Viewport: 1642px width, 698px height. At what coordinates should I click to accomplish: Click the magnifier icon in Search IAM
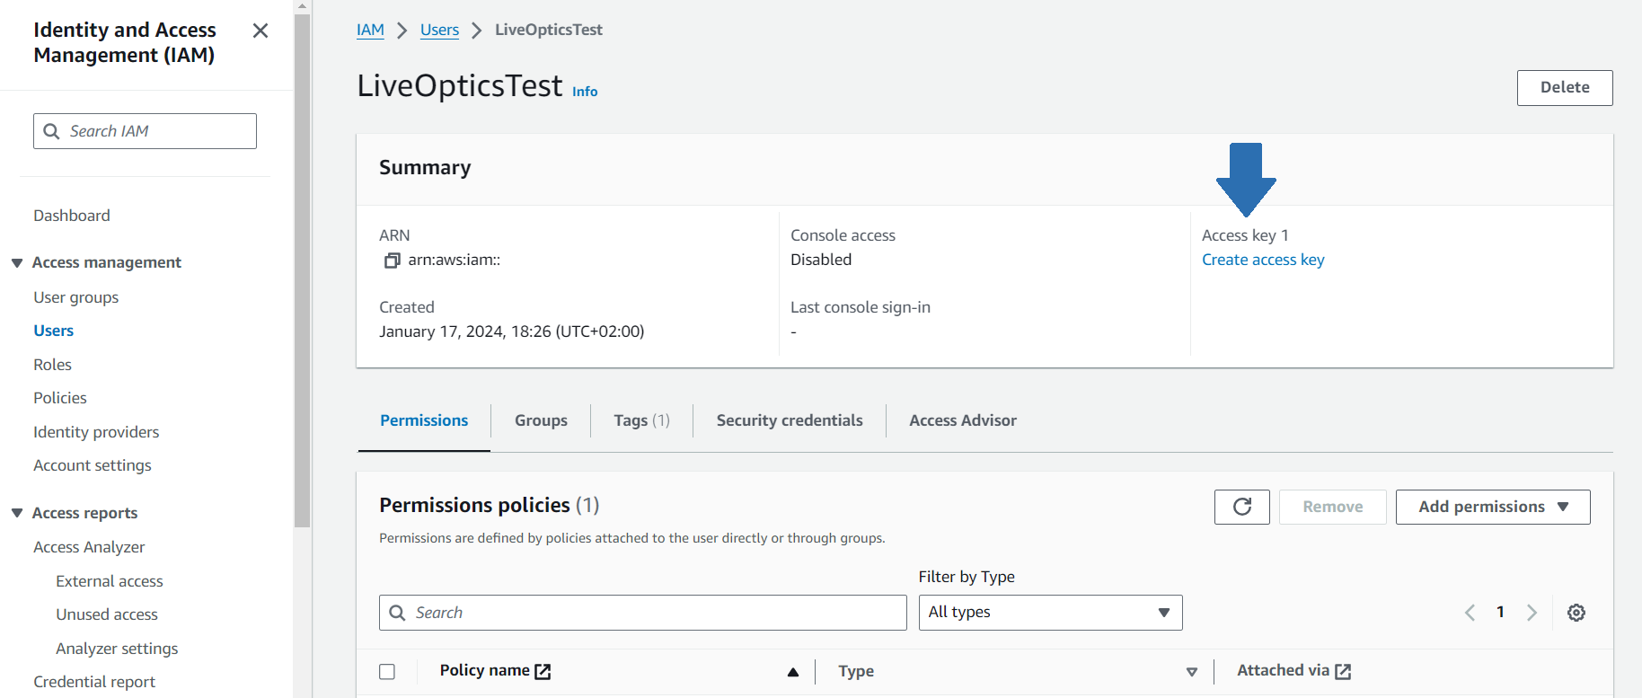52,131
